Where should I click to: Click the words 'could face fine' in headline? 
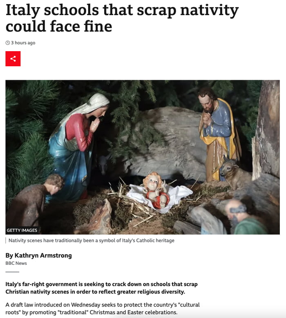[59, 27]
